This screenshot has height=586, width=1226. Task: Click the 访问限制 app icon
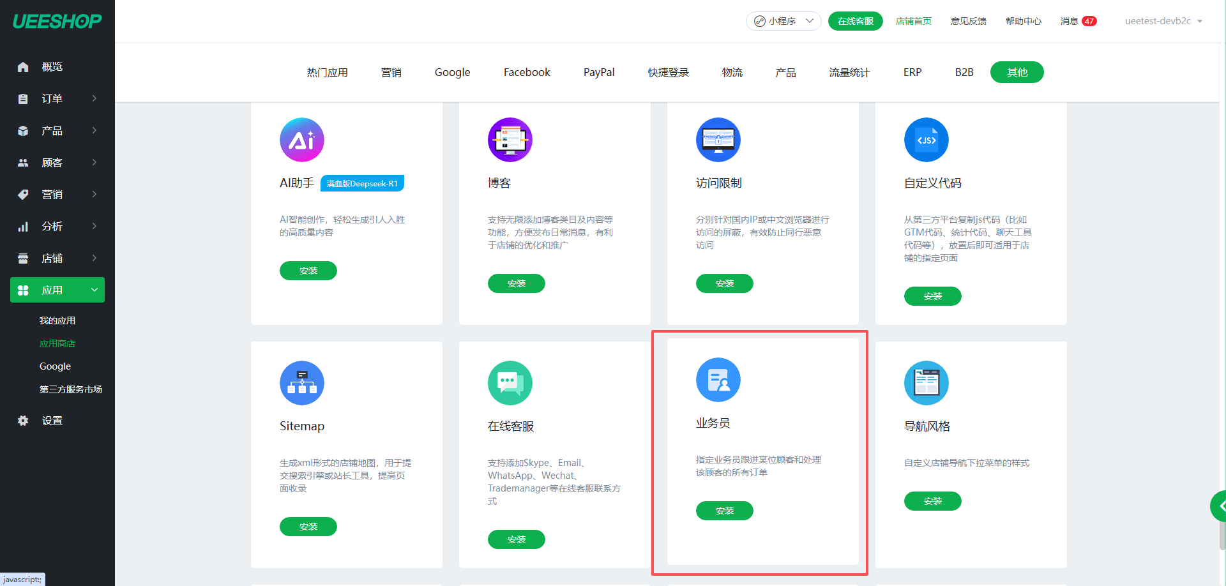(718, 140)
